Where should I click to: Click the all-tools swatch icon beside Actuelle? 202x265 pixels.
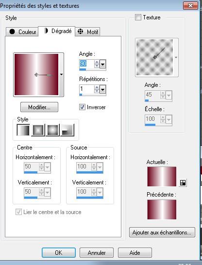(183, 182)
